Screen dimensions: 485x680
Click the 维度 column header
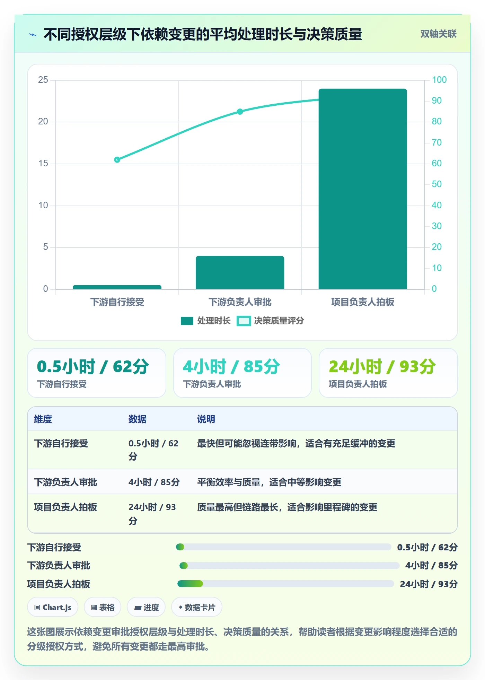point(43,419)
